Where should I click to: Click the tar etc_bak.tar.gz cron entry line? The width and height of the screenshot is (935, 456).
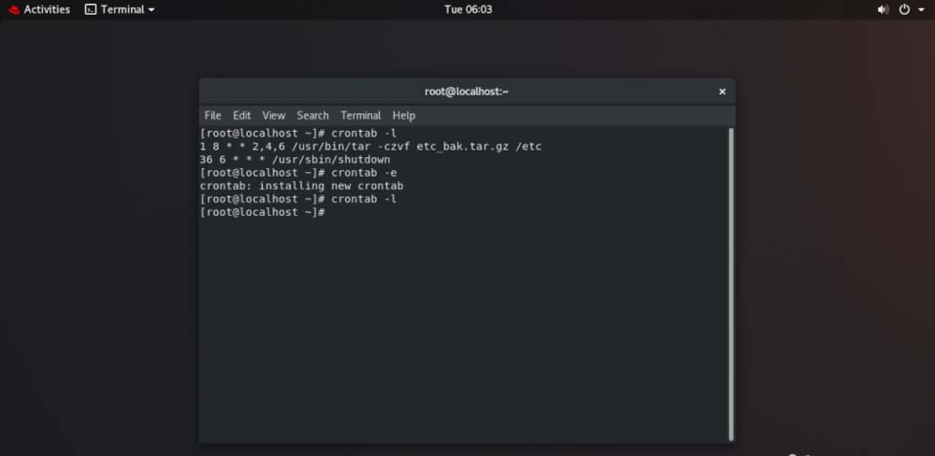point(371,147)
